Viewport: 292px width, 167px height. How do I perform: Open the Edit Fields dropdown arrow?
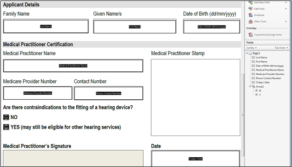286,9
